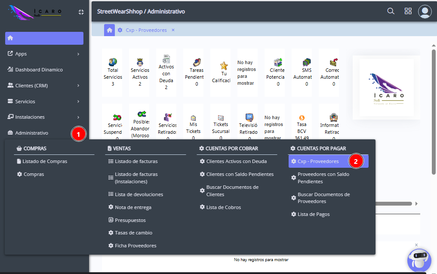Expand the Servicios sidebar menu
437x274 pixels.
(x=44, y=102)
